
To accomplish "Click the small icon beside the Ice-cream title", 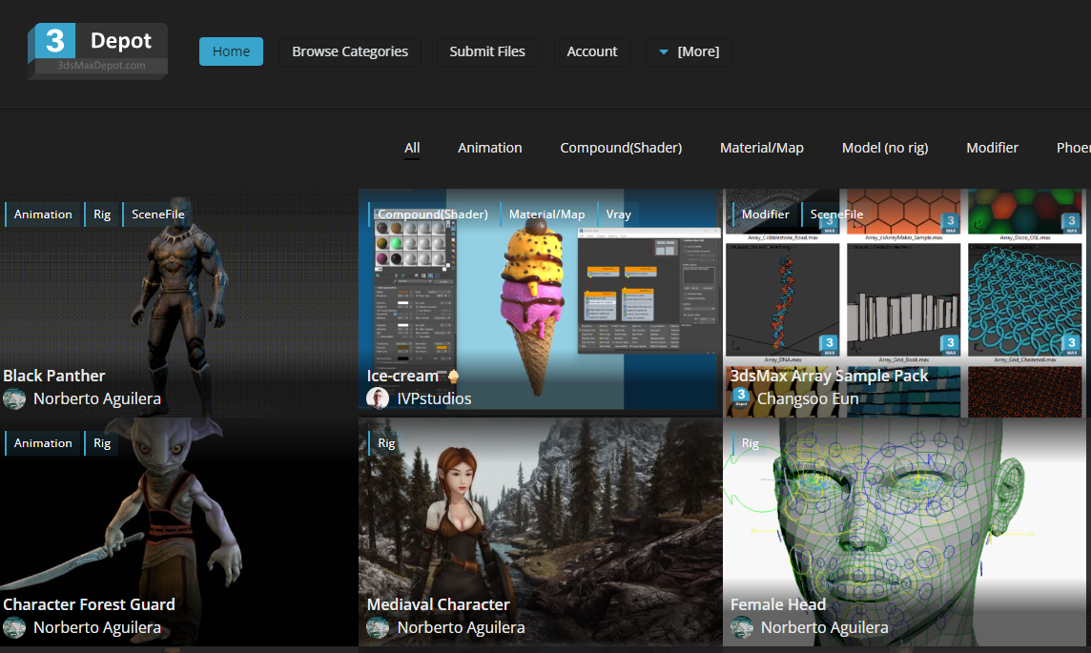I will tap(453, 377).
